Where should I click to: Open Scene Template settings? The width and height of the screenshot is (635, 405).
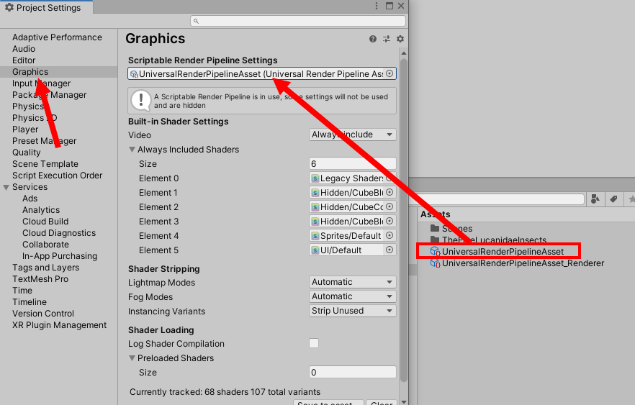[x=45, y=164]
